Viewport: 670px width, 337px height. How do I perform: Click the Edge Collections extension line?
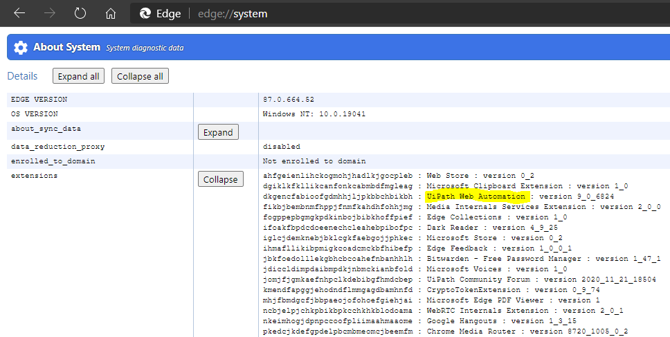[x=415, y=217]
